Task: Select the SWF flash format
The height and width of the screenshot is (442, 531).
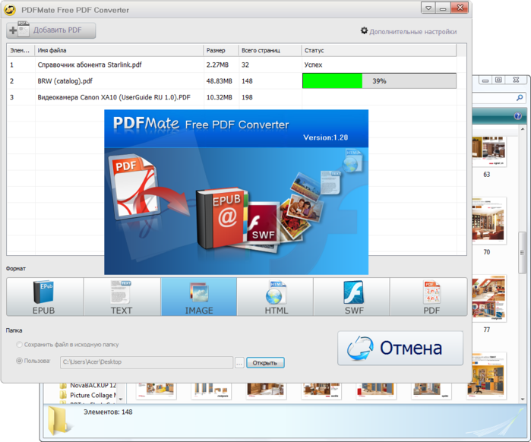Action: 352,296
